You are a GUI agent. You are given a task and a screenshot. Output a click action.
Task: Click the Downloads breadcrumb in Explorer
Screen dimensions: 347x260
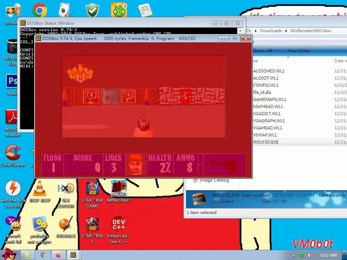pyautogui.click(x=271, y=31)
